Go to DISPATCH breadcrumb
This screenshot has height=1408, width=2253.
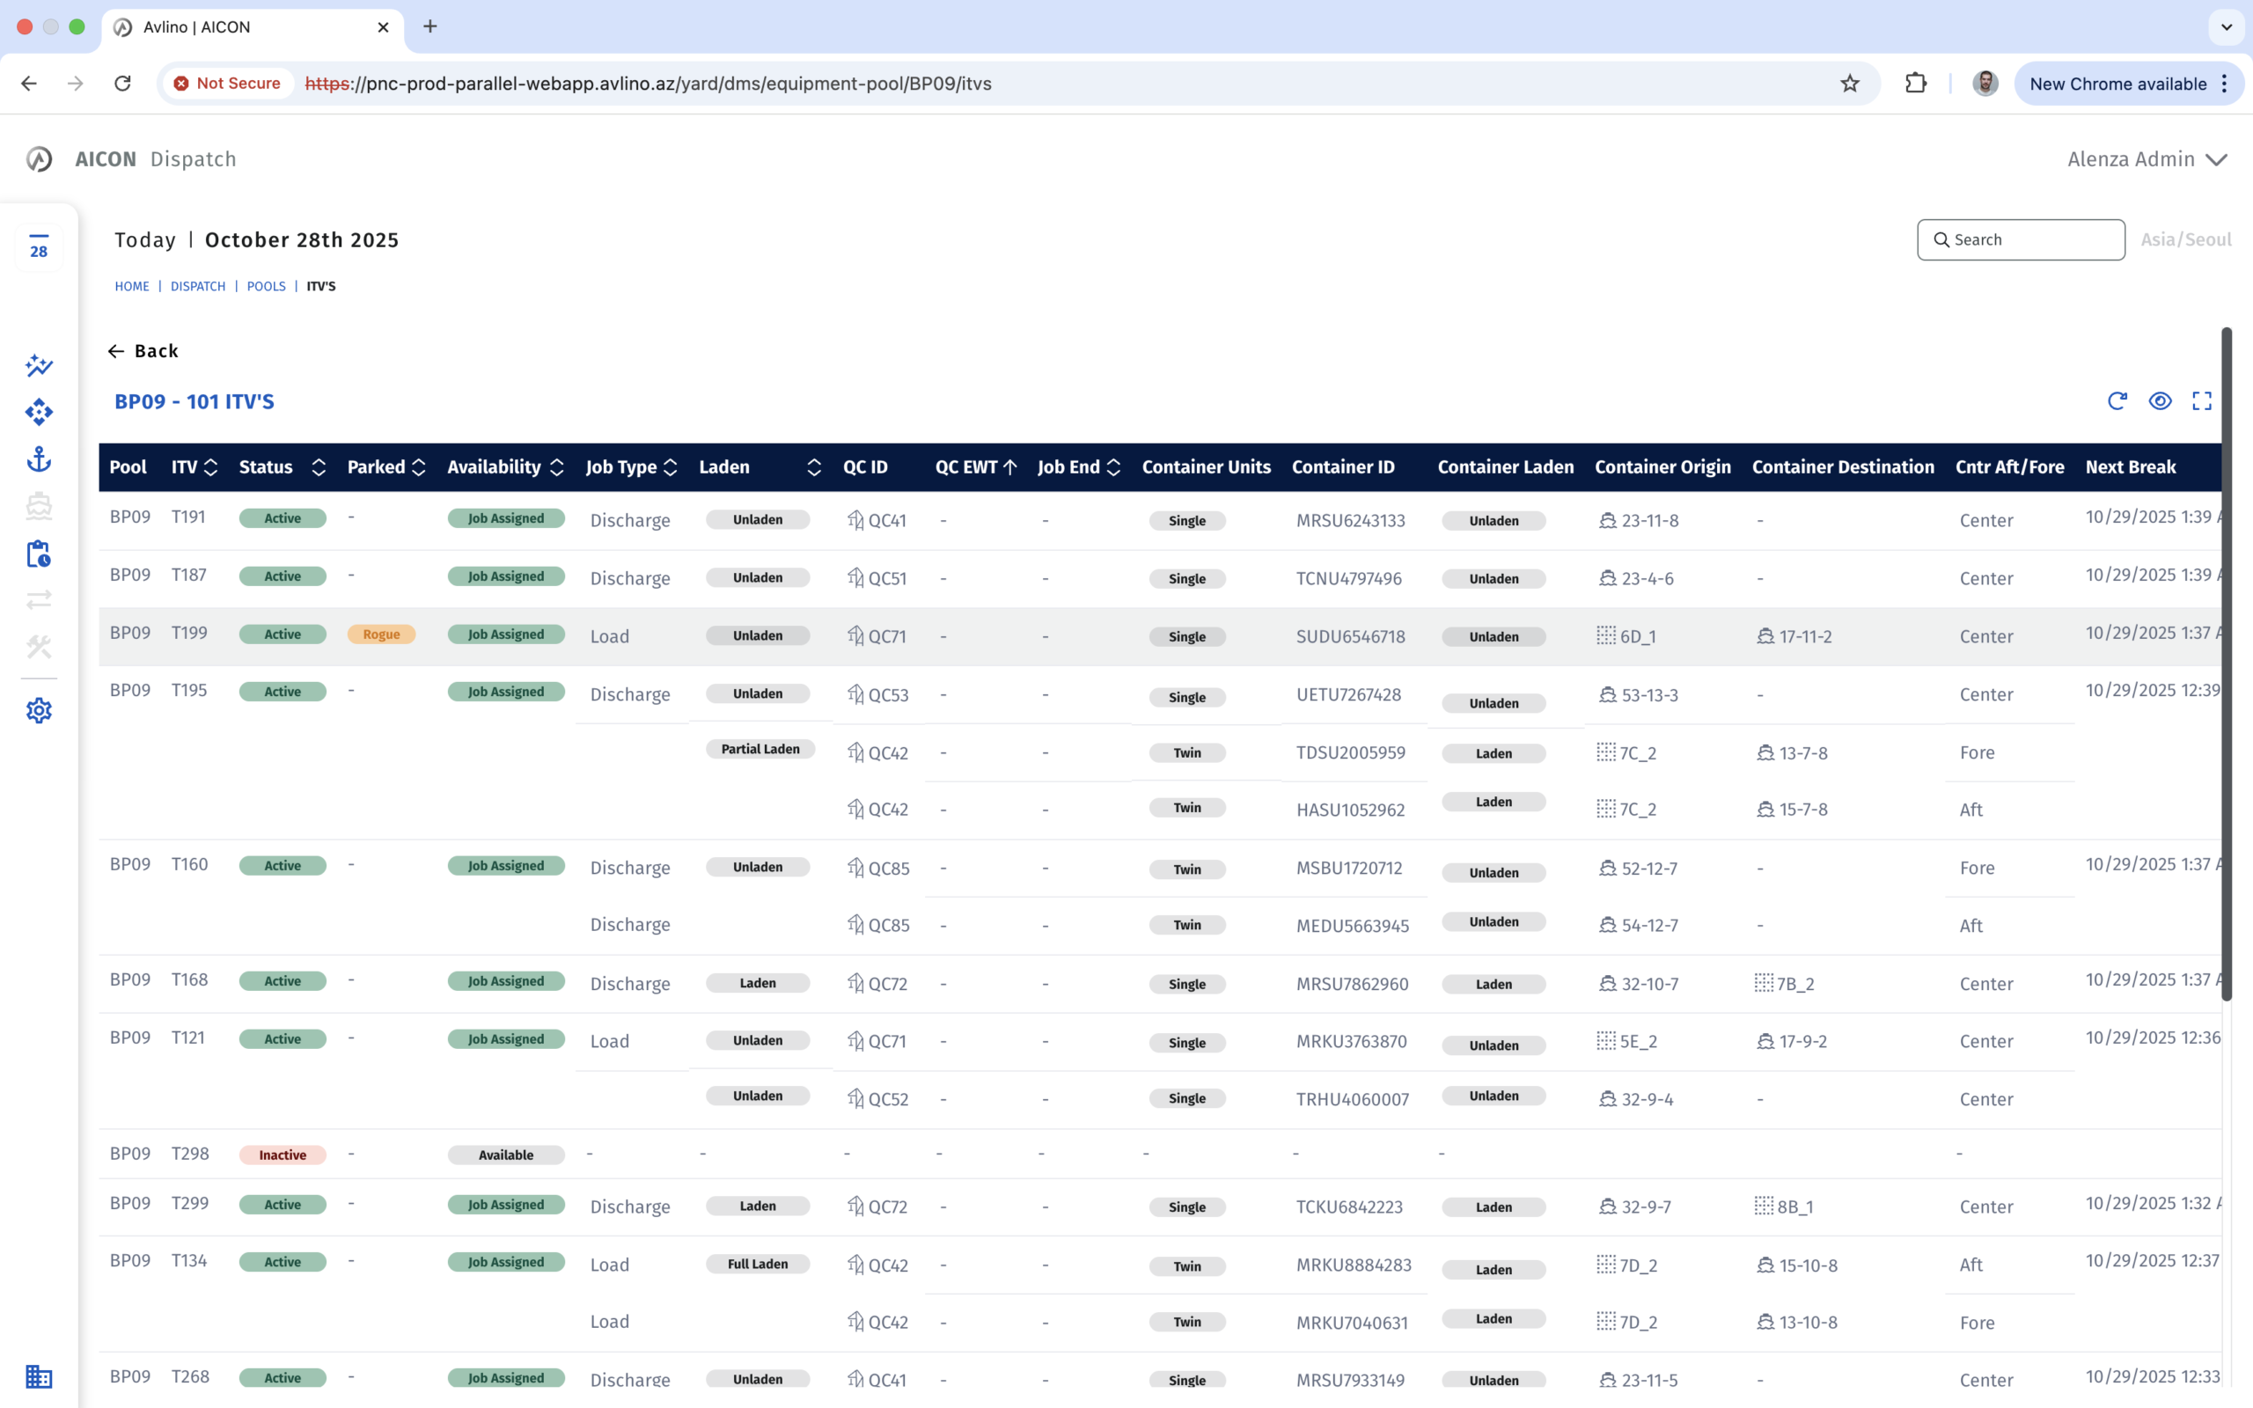(x=197, y=287)
